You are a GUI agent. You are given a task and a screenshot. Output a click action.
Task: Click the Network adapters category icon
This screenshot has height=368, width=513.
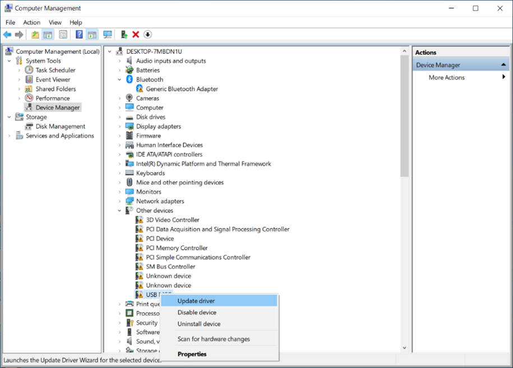[x=130, y=201]
